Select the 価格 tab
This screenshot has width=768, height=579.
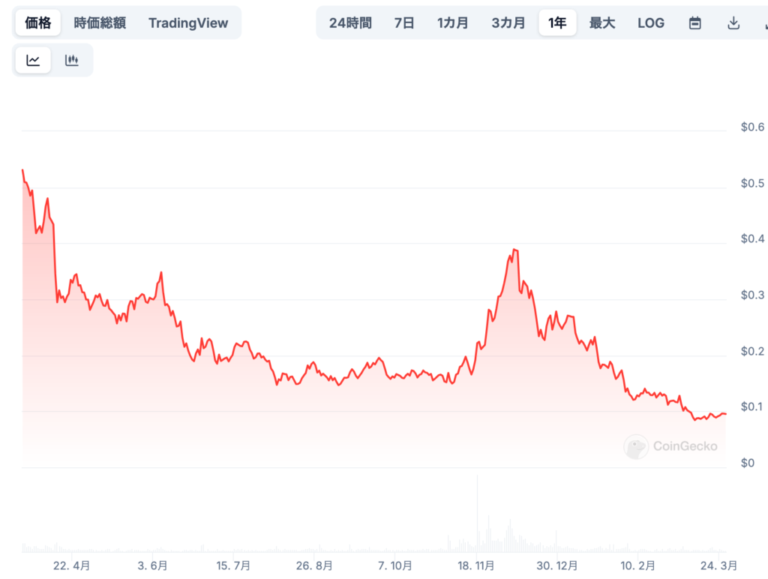point(37,22)
